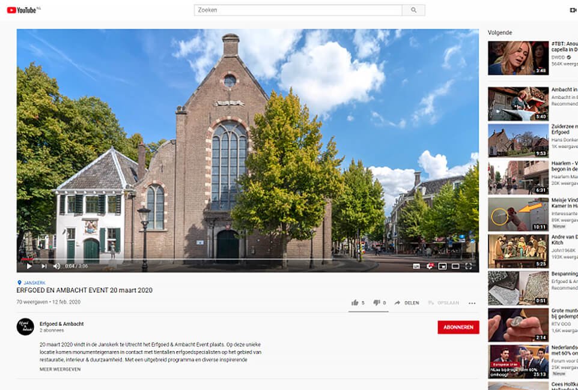Screen dimensions: 578x390
Task: Play the video with the play button
Action: tap(29, 266)
